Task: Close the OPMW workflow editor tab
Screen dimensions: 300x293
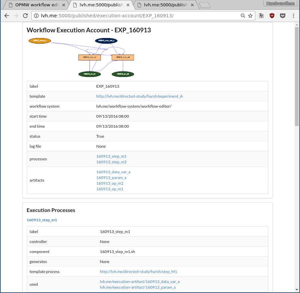Action: click(x=64, y=5)
